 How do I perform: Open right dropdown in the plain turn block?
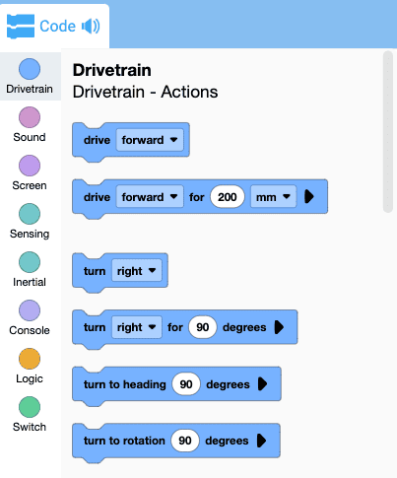click(137, 271)
